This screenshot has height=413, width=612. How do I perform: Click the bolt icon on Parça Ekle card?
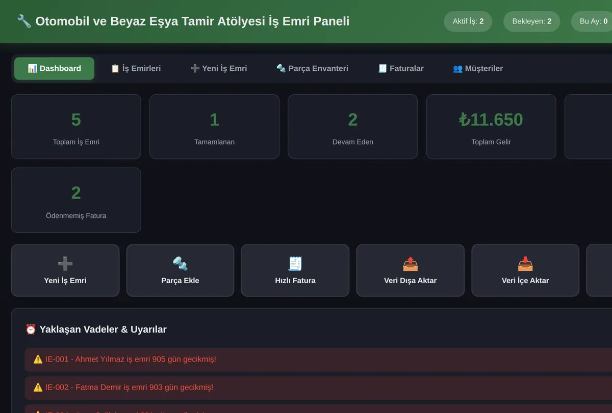point(180,263)
